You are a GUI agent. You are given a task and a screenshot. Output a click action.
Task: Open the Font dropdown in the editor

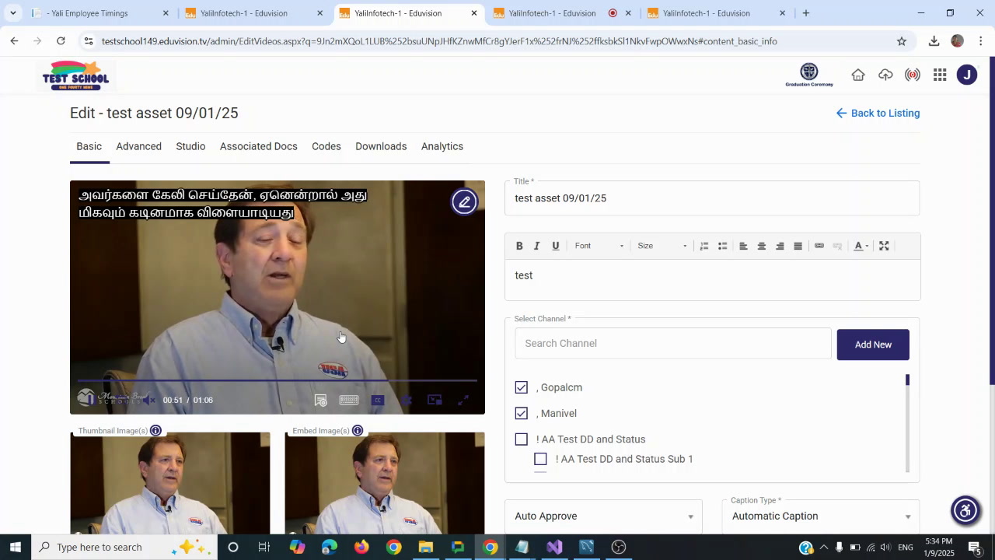[599, 246]
